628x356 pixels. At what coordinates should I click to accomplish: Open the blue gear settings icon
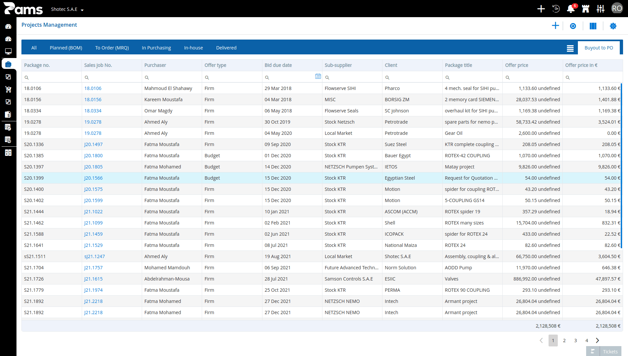tap(613, 26)
